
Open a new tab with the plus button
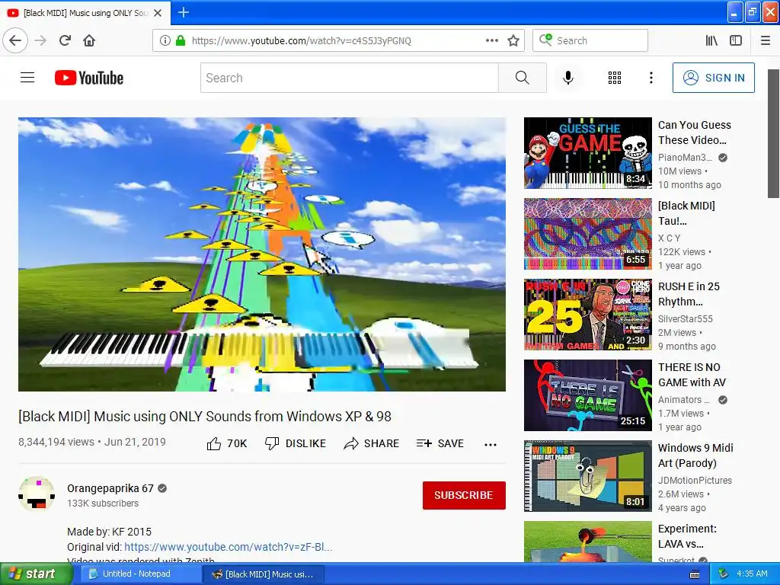184,12
